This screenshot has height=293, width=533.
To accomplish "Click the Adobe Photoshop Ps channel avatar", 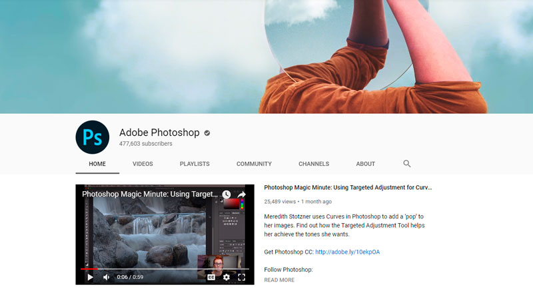I will pyautogui.click(x=93, y=137).
